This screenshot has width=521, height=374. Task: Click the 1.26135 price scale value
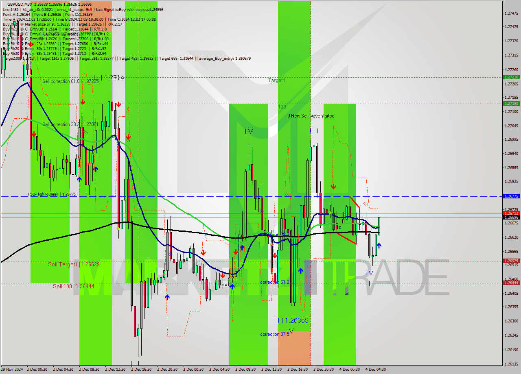(x=511, y=364)
